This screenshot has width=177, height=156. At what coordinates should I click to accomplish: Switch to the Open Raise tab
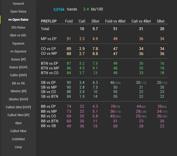(x=18, y=12)
